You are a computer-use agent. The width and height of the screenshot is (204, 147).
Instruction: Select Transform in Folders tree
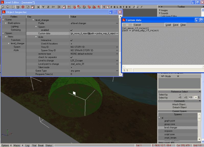click(x=16, y=40)
